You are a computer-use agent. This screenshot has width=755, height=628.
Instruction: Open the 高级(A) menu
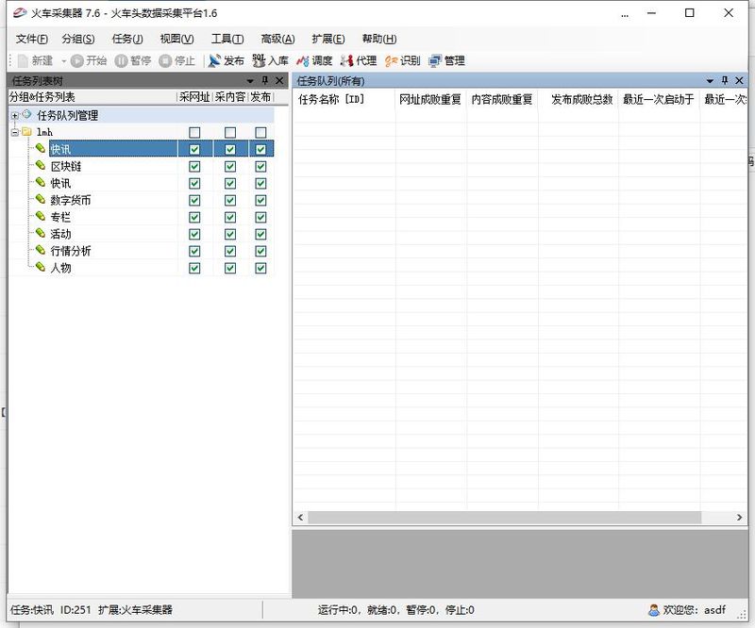point(277,39)
